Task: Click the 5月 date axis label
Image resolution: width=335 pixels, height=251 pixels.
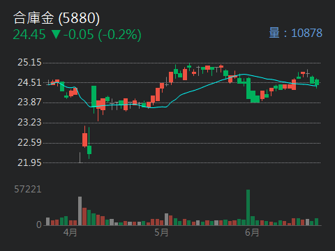Action: pos(161,232)
